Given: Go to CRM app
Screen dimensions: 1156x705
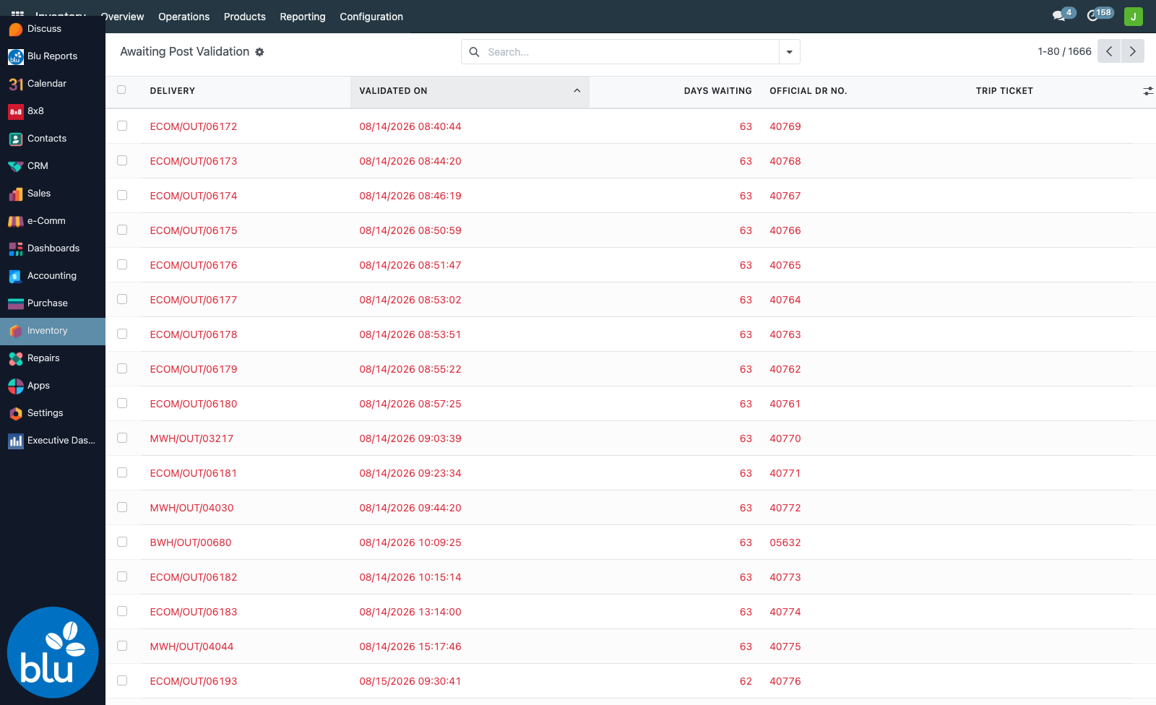Looking at the screenshot, I should 53,166.
